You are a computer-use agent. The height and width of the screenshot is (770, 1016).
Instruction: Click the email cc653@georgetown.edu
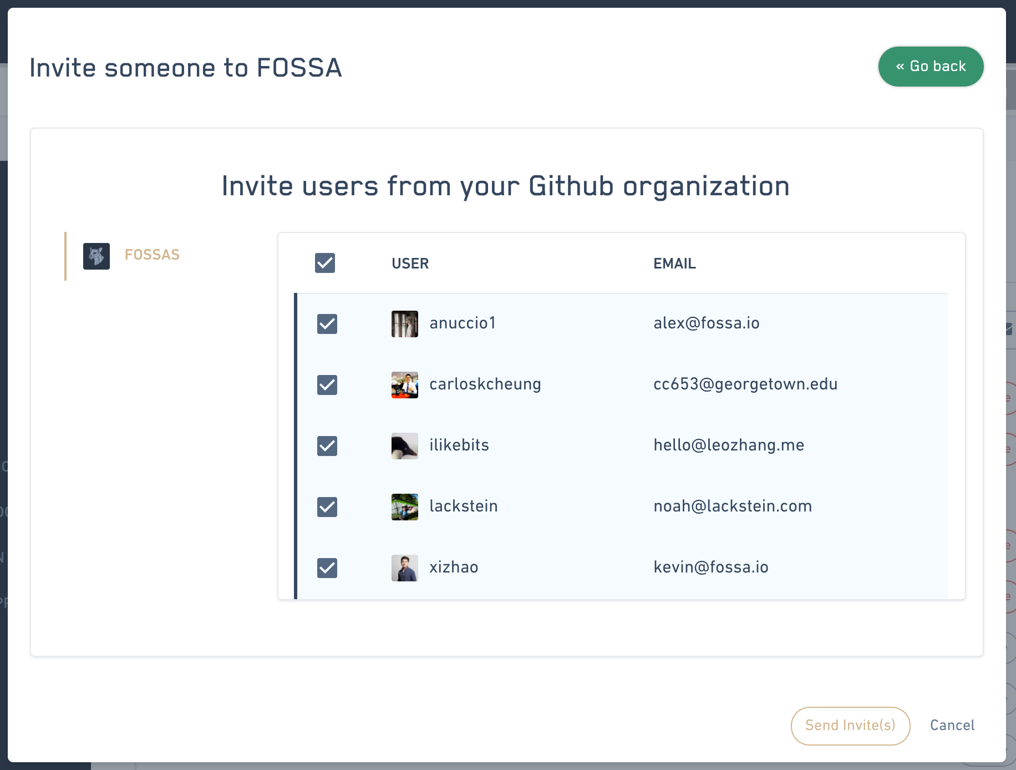[x=745, y=384]
